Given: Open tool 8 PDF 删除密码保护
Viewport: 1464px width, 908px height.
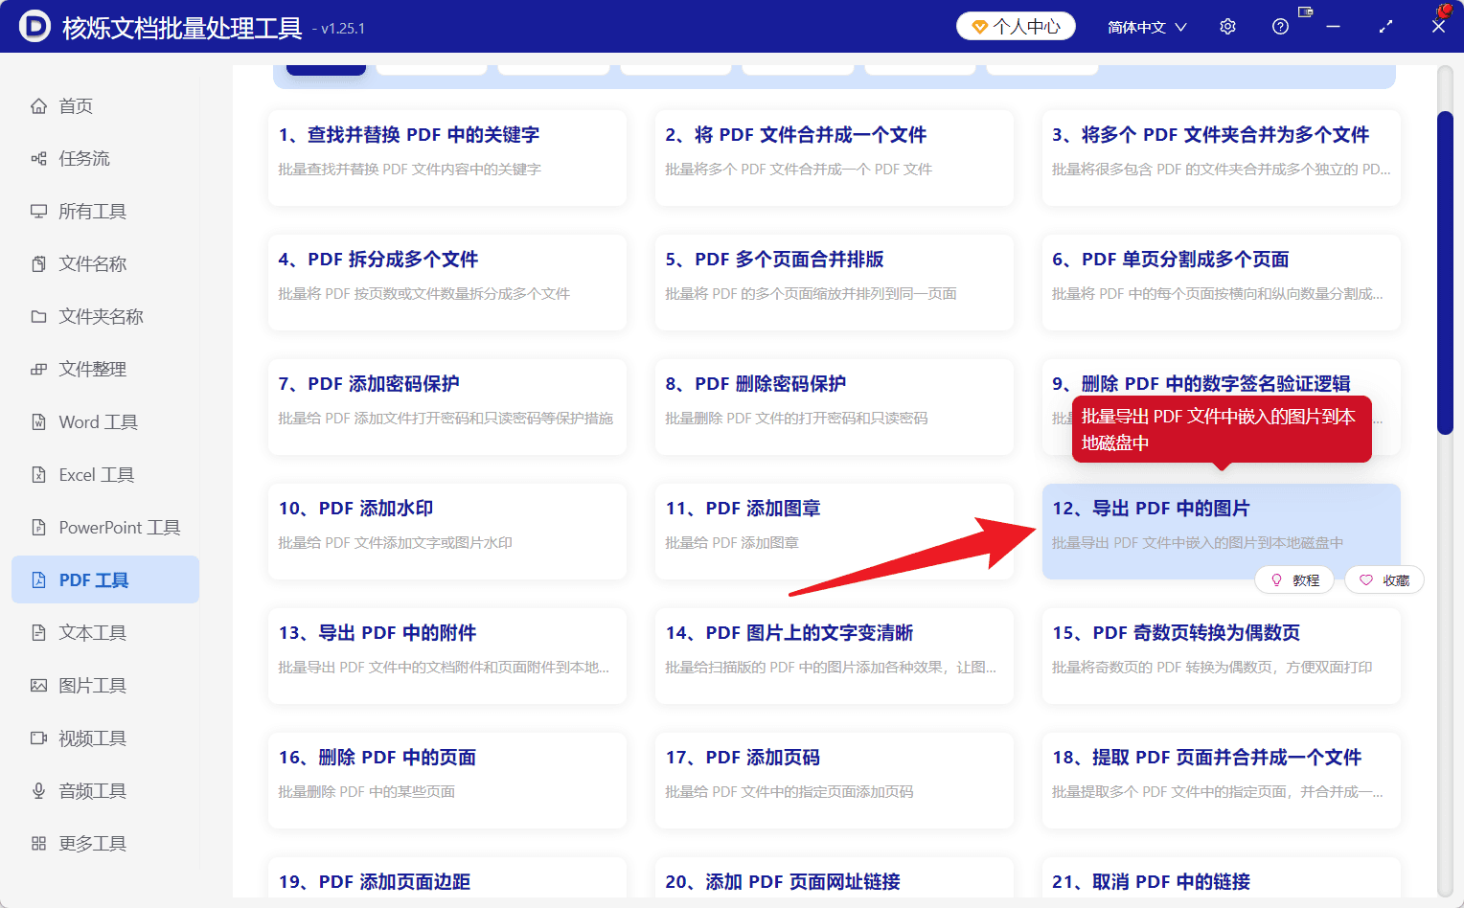Looking at the screenshot, I should [835, 407].
